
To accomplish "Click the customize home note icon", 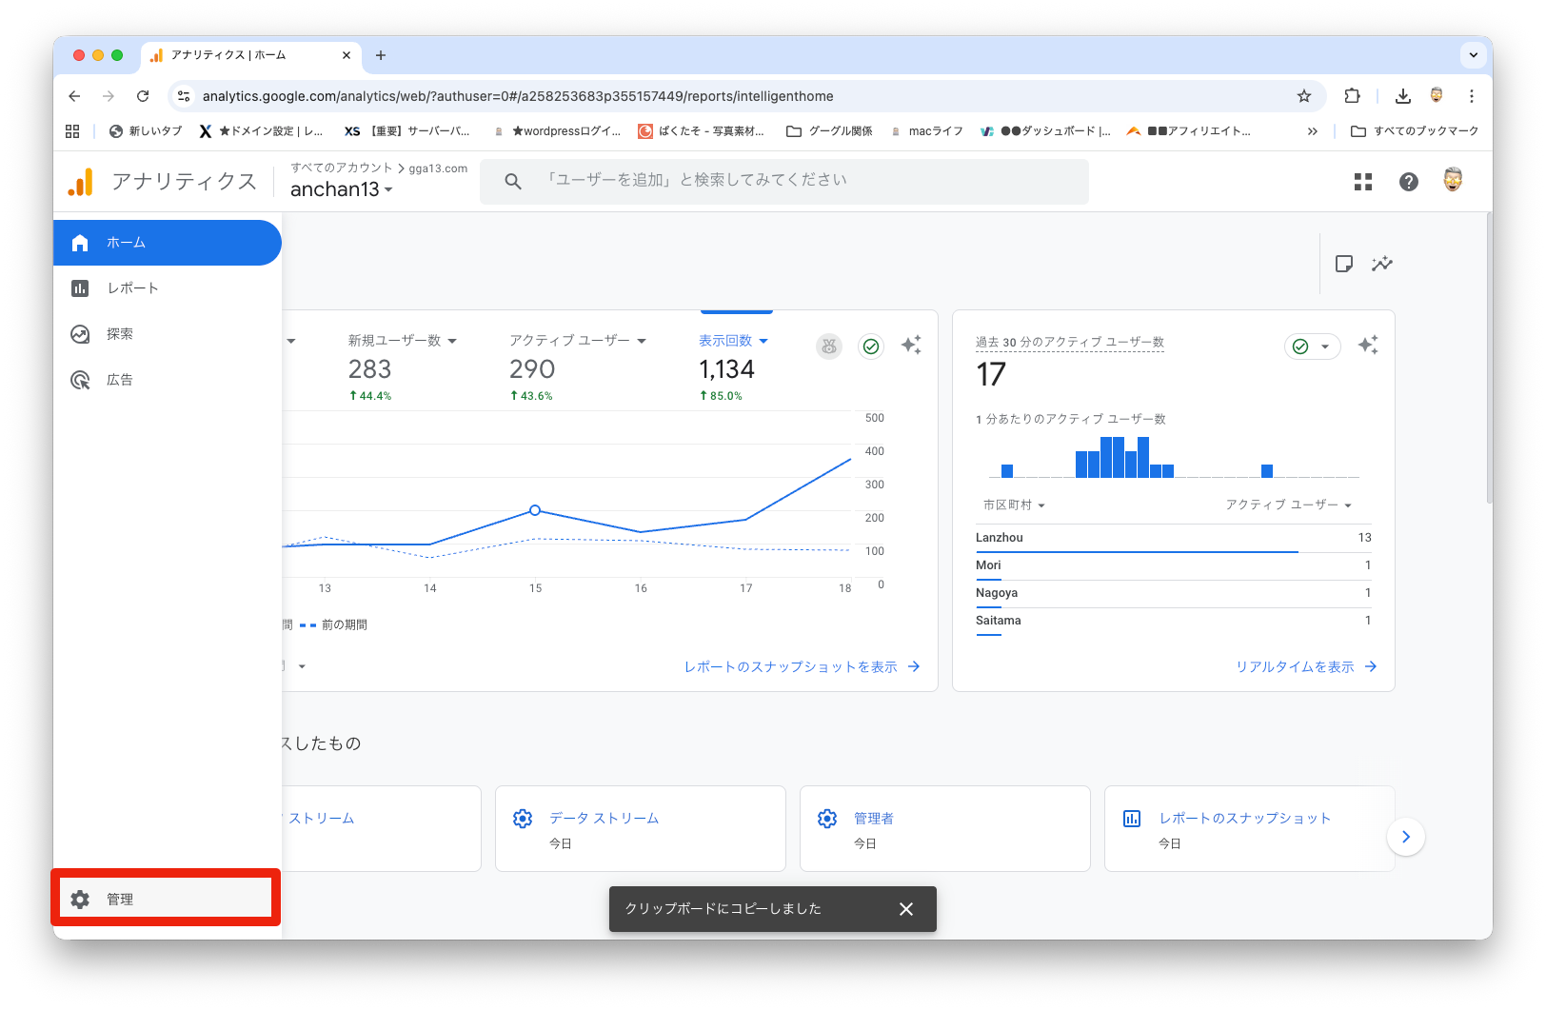I will [1343, 264].
